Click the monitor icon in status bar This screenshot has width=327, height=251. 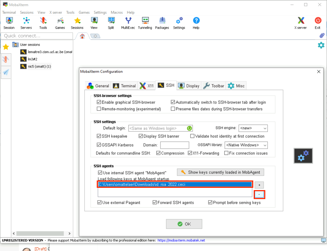click(x=324, y=240)
